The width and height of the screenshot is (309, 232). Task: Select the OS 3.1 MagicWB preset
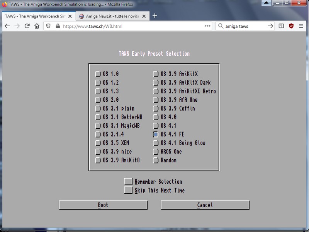click(98, 126)
